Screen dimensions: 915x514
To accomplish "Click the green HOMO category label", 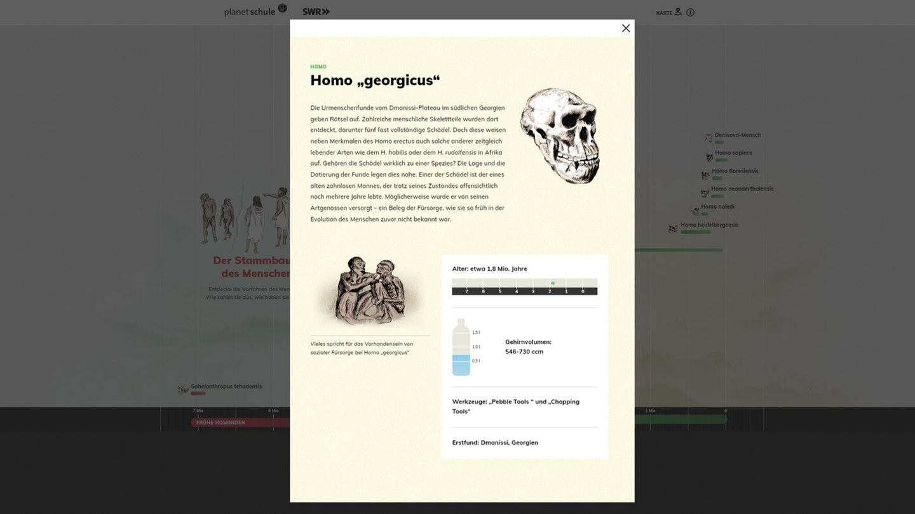I will tap(318, 67).
